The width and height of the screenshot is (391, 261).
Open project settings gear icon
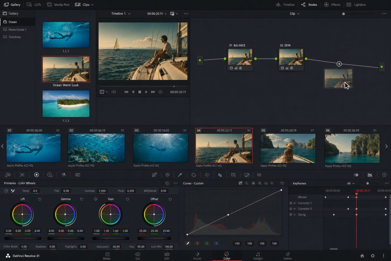373,256
